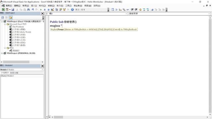Click the Reset stop icon

(48, 10)
